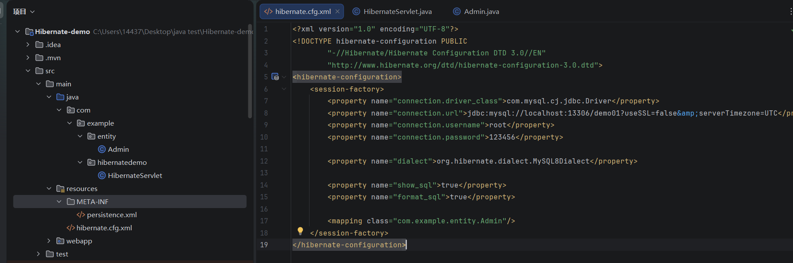Viewport: 793px width, 263px height.
Task: Click XML icon on hibernate.cfg.xml tab
Action: tap(268, 12)
